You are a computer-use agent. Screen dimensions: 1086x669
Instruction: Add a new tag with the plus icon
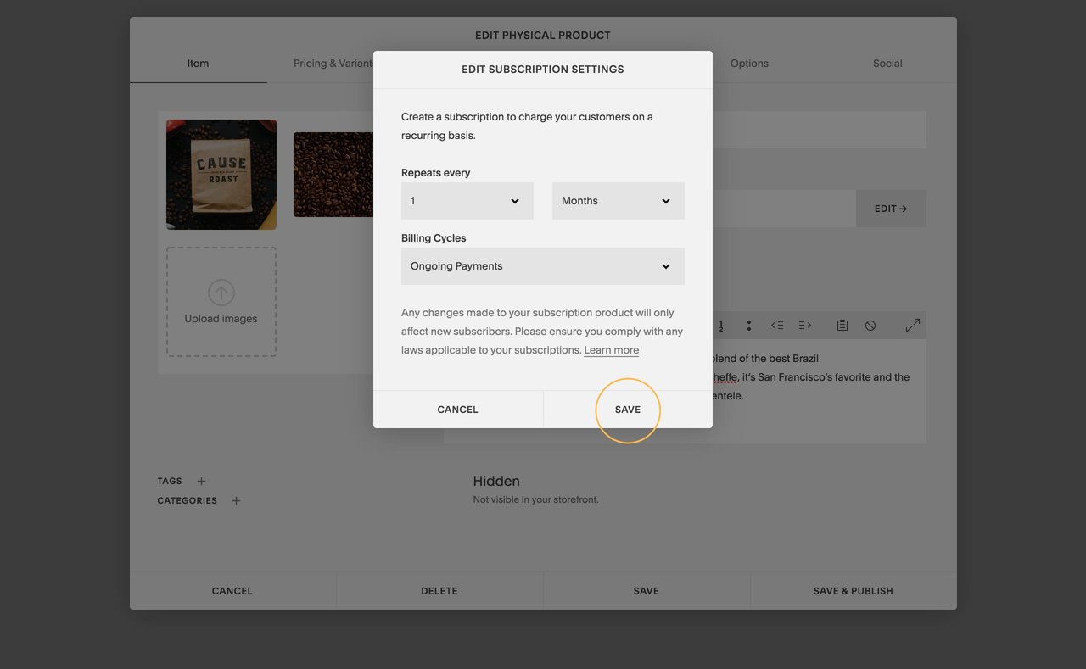pyautogui.click(x=201, y=481)
